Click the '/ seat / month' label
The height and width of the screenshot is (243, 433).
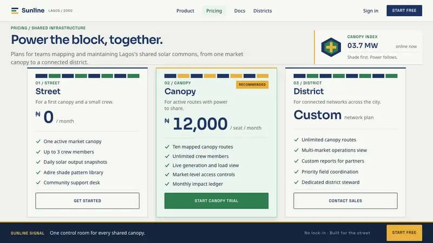click(x=246, y=128)
